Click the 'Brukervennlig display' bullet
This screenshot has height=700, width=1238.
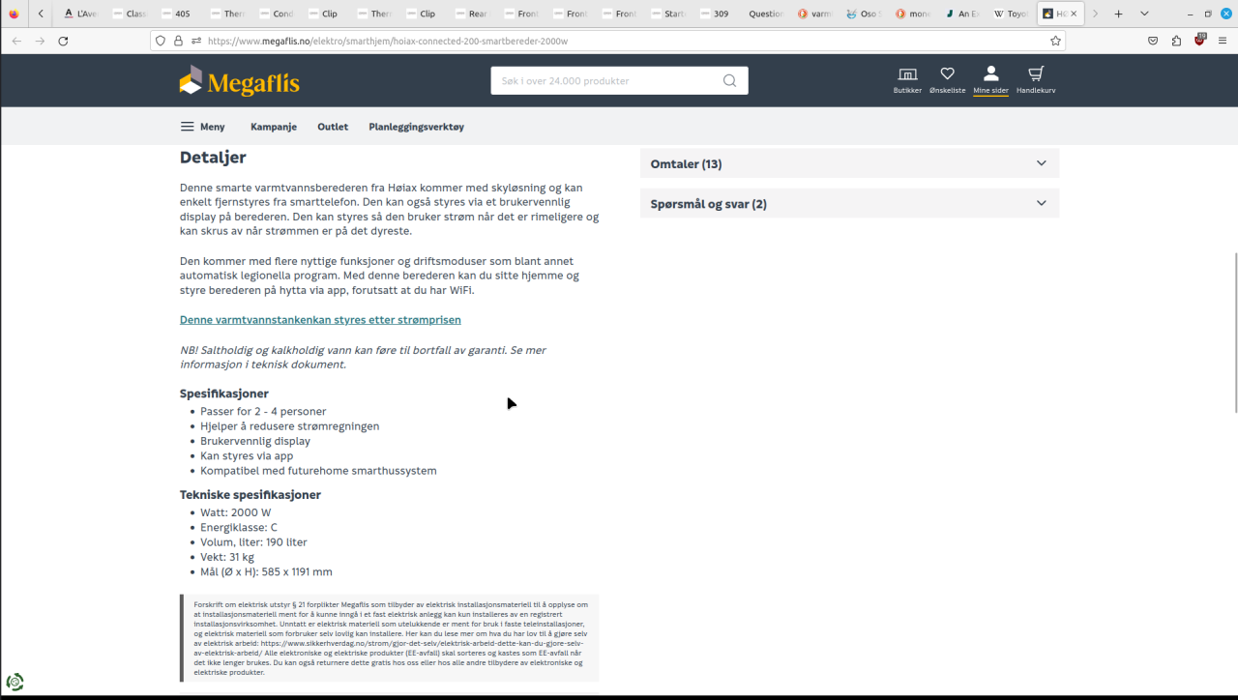[x=255, y=441]
